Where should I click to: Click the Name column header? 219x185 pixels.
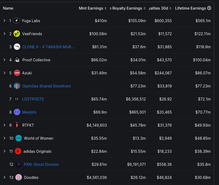pyautogui.click(x=8, y=8)
